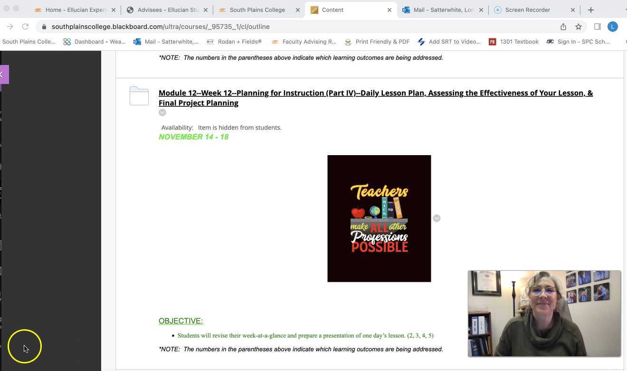Toggle the browser side panel icon
627x371 pixels.
(598, 27)
